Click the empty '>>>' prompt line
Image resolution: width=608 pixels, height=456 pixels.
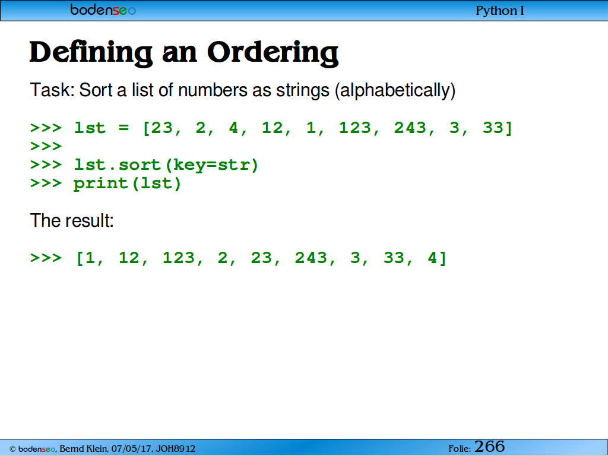46,147
